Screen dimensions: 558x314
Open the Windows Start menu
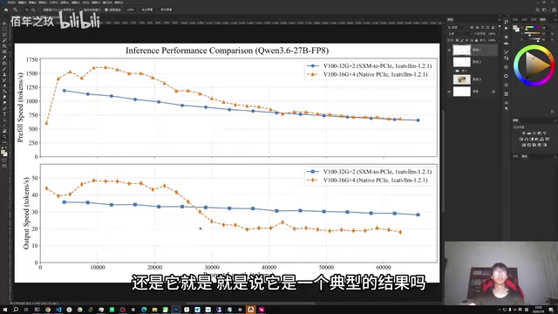(x=5, y=310)
